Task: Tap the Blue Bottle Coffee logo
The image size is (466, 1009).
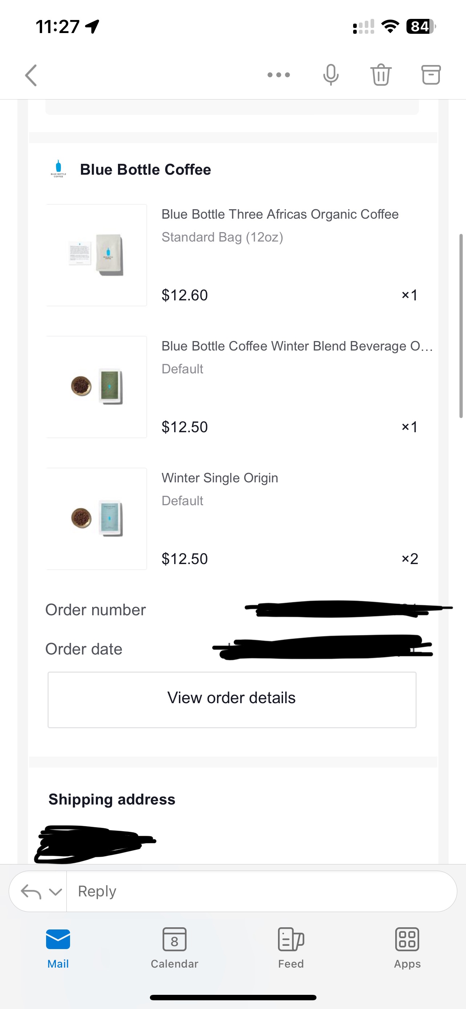Action: click(x=58, y=169)
